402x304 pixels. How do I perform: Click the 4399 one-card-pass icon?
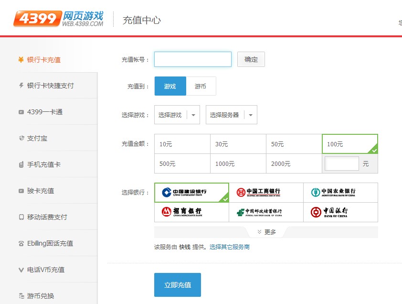20,112
